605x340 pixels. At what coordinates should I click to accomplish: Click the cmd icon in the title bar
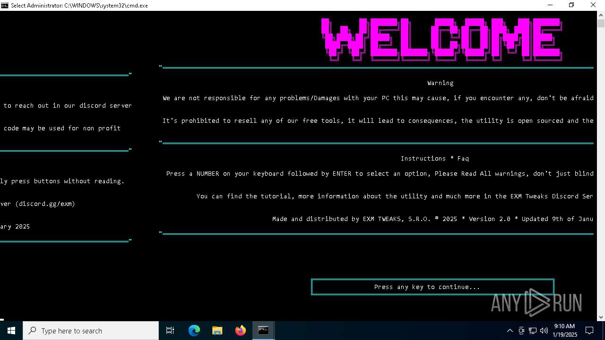pos(4,5)
